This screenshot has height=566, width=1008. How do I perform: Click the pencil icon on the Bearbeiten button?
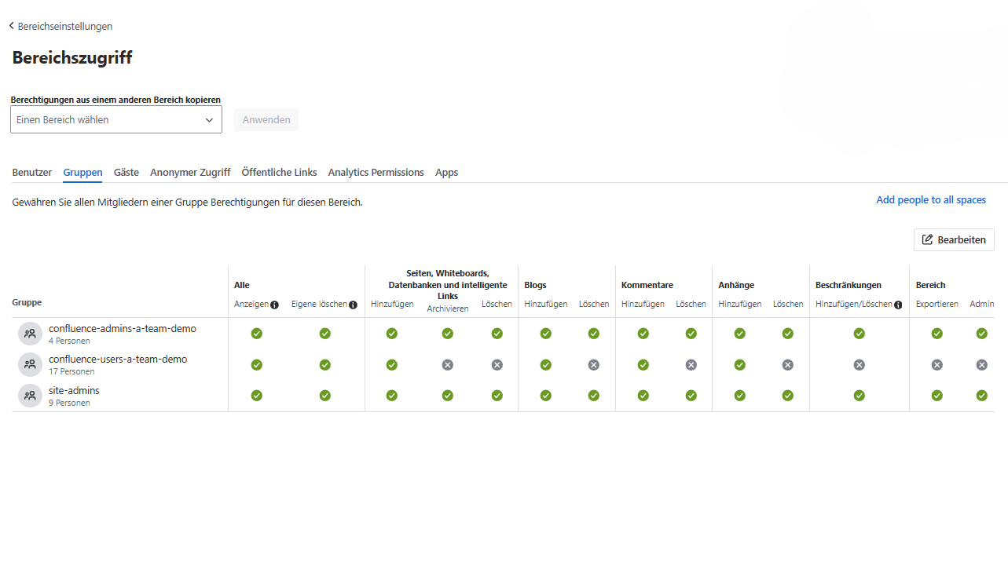928,239
